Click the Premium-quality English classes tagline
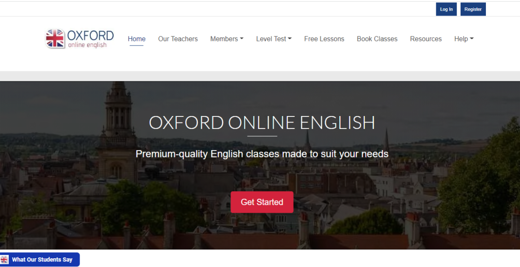The height and width of the screenshot is (267, 520). tap(262, 154)
